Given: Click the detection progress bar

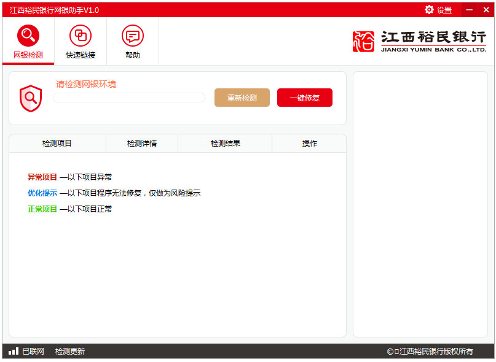Looking at the screenshot, I should tap(129, 98).
